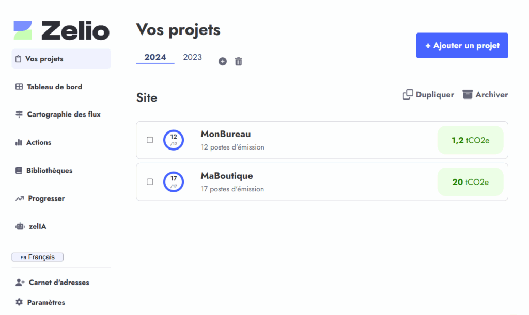
Task: Add a new year with the plus button
Action: [x=223, y=61]
